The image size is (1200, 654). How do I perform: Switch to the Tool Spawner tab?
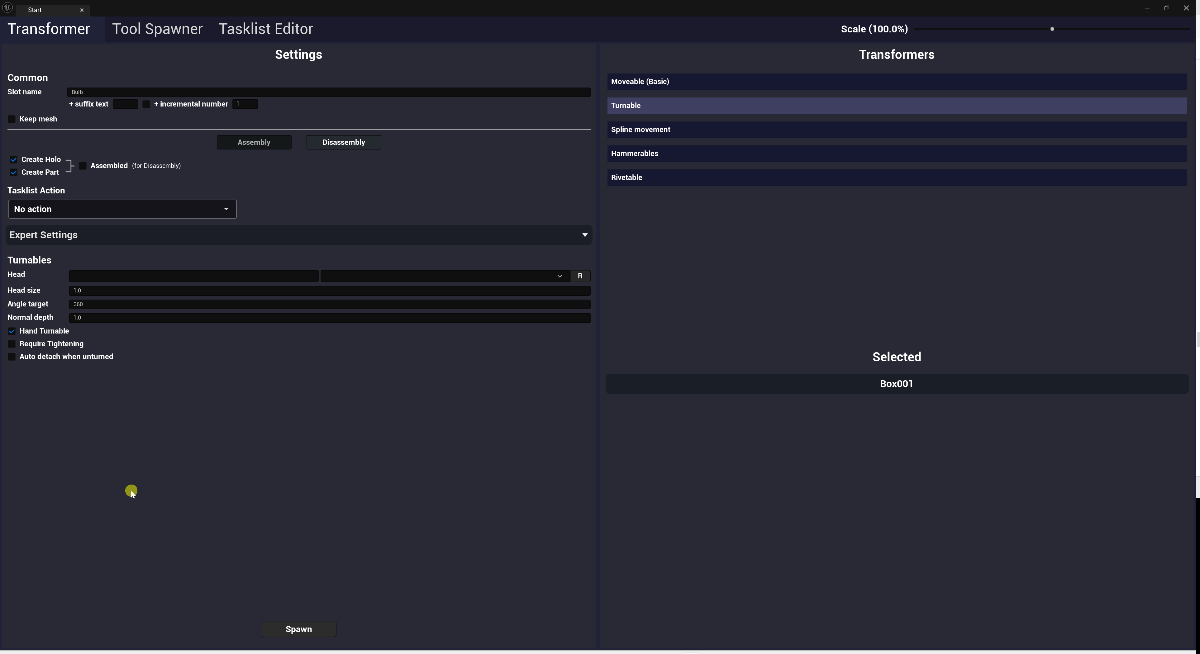point(157,29)
